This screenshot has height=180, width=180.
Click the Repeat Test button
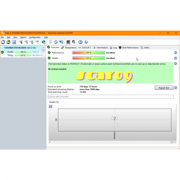tap(164, 88)
